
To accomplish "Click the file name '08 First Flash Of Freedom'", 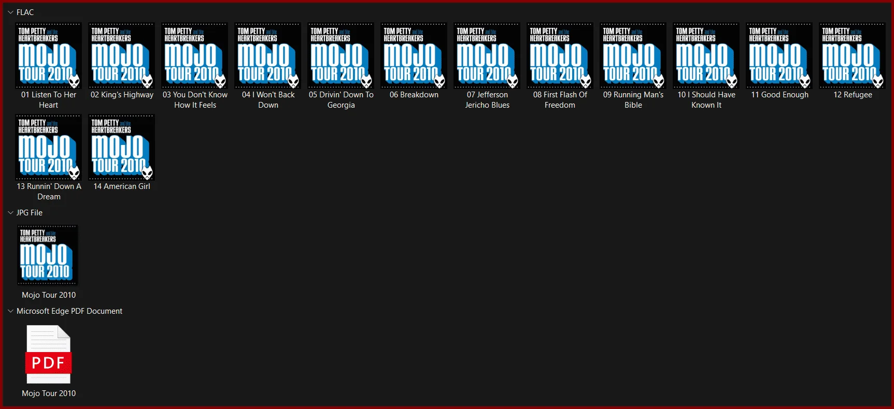I will (560, 100).
